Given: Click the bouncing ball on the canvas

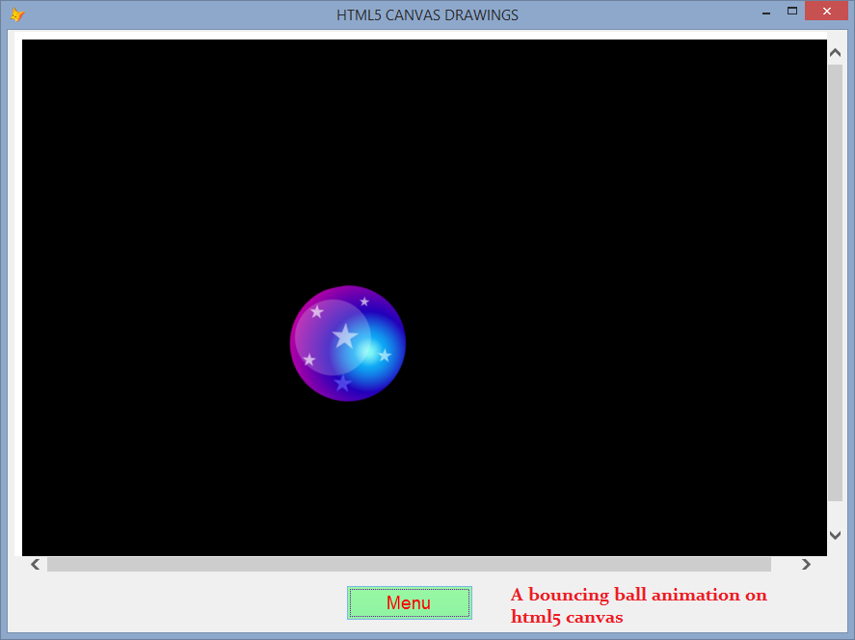Looking at the screenshot, I should [347, 343].
